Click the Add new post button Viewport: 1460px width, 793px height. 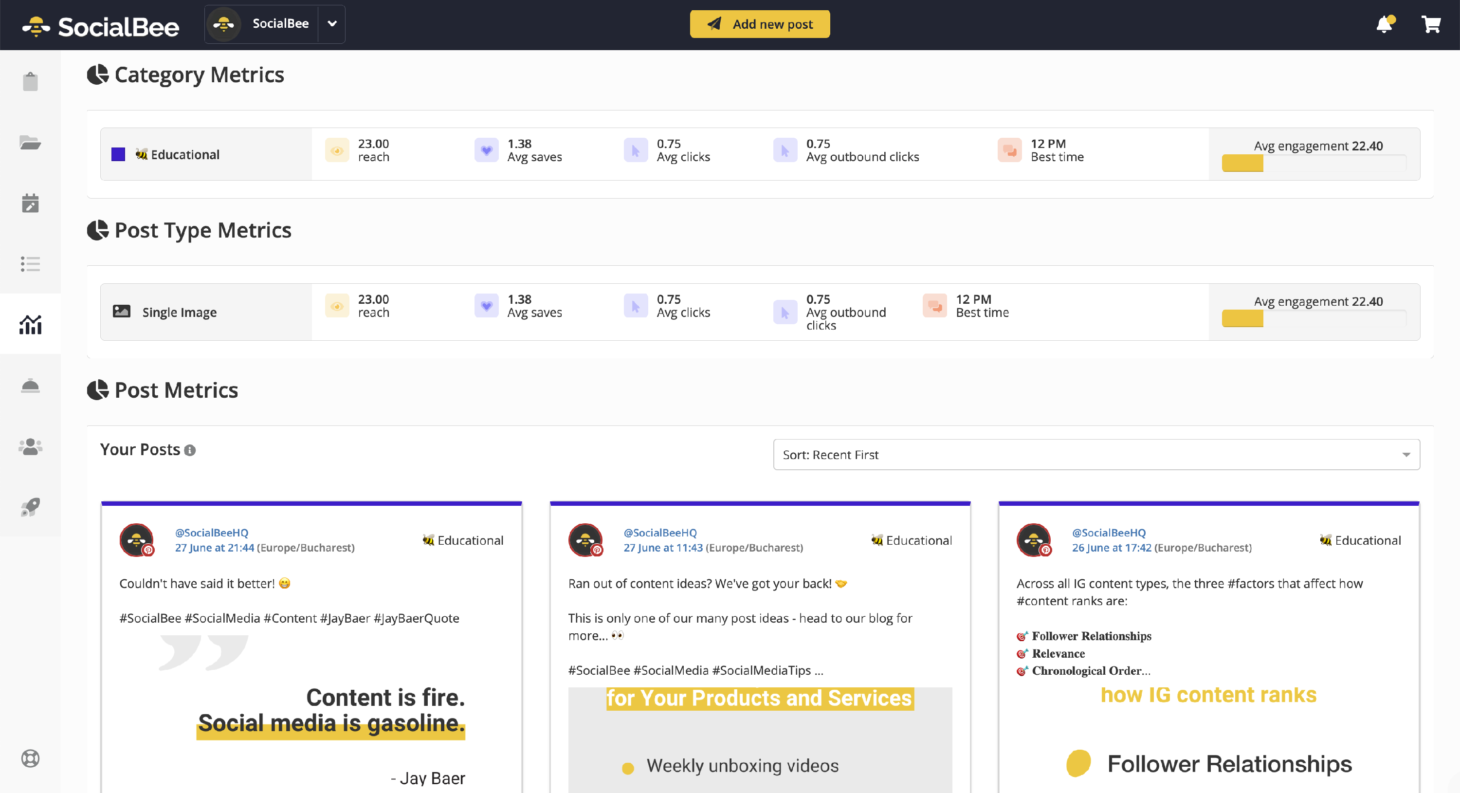pyautogui.click(x=760, y=24)
